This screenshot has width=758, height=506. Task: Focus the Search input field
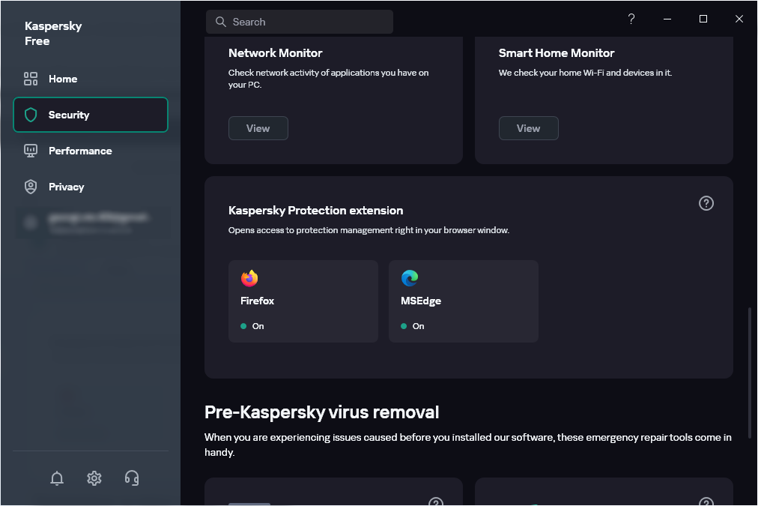click(300, 22)
